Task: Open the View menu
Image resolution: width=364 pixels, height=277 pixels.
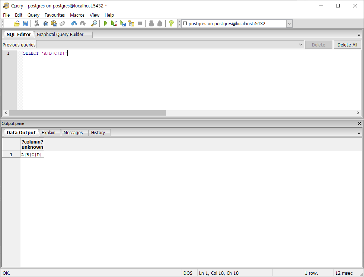Action: (x=95, y=15)
